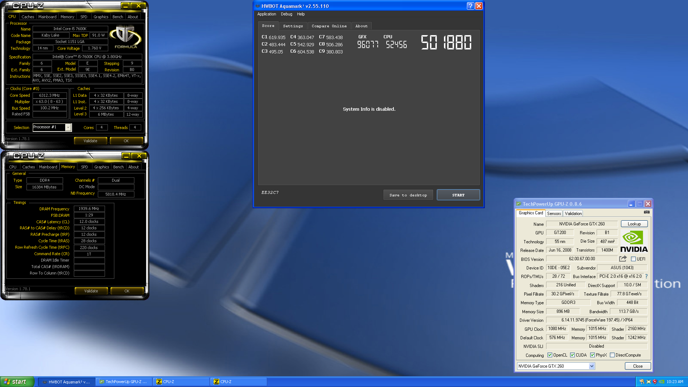The image size is (688, 387).
Task: Click the GPU name field NVIDIA GeForce GTX 260
Action: click(582, 224)
